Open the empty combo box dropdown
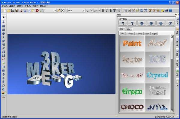180x119 pixels. click(x=55, y=11)
